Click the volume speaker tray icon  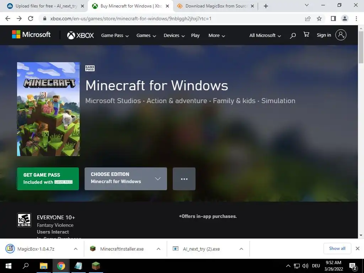pyautogui.click(x=305, y=266)
